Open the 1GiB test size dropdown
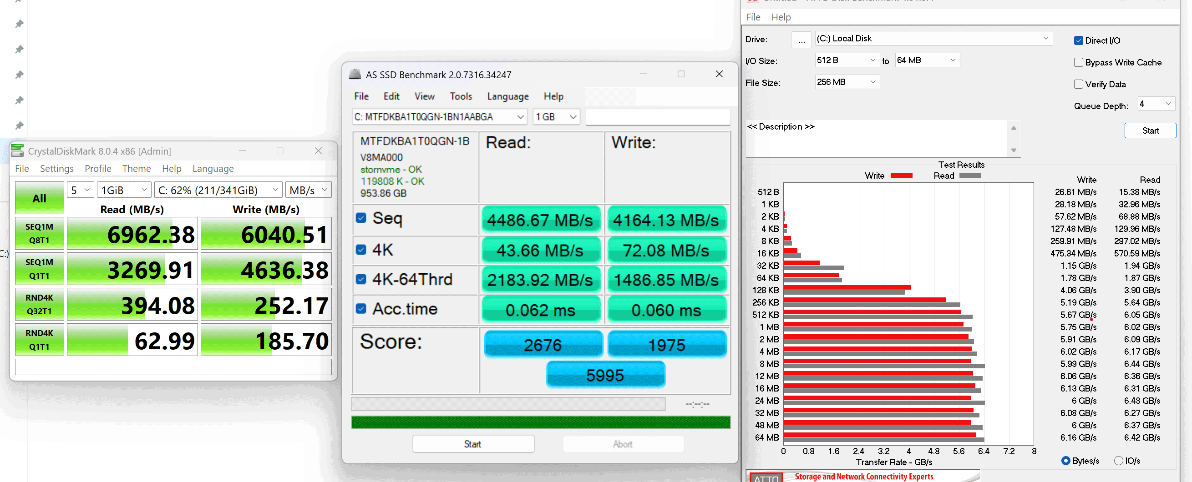Viewport: 1192px width, 482px height. pyautogui.click(x=124, y=190)
